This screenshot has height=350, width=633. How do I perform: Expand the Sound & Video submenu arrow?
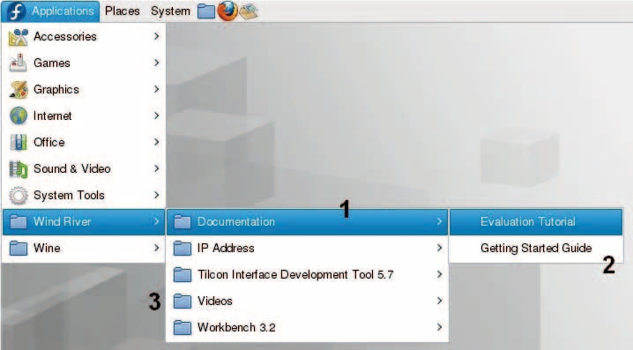point(157,168)
